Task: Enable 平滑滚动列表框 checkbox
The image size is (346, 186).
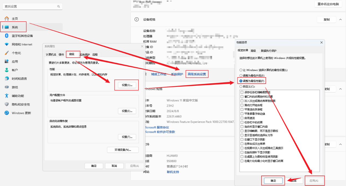Action: click(x=242, y=109)
